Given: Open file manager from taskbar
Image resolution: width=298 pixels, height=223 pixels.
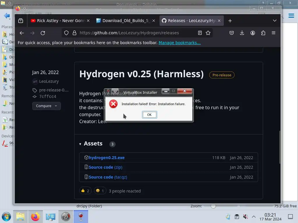Looking at the screenshot, I should tap(20, 217).
